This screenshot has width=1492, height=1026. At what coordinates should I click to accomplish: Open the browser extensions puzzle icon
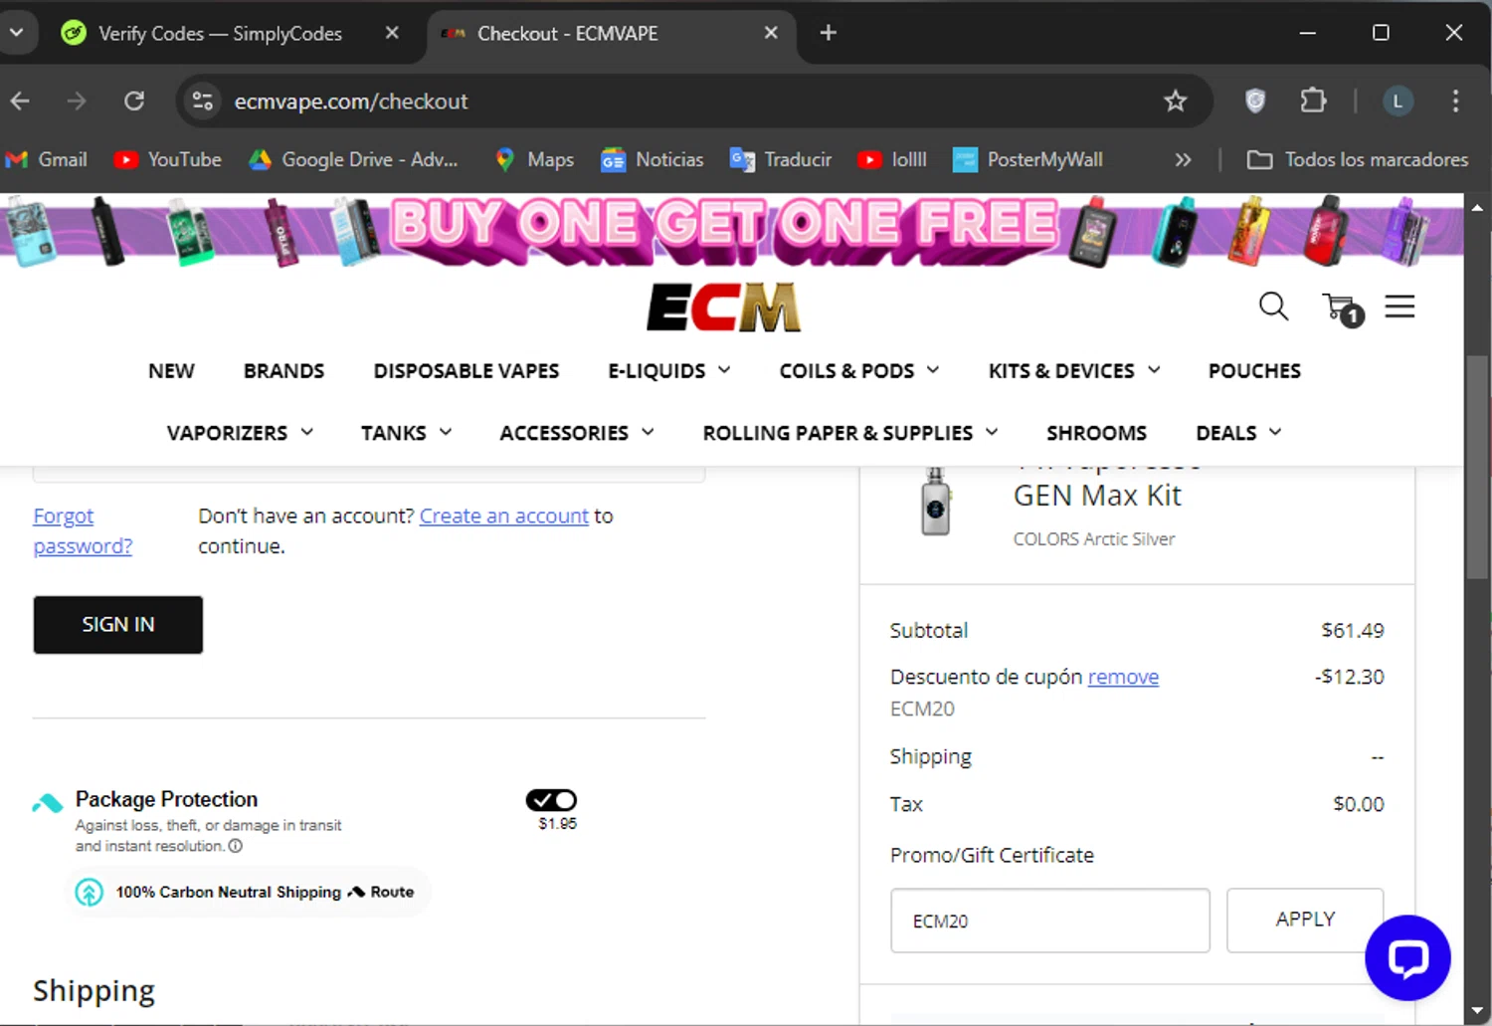[x=1313, y=101]
